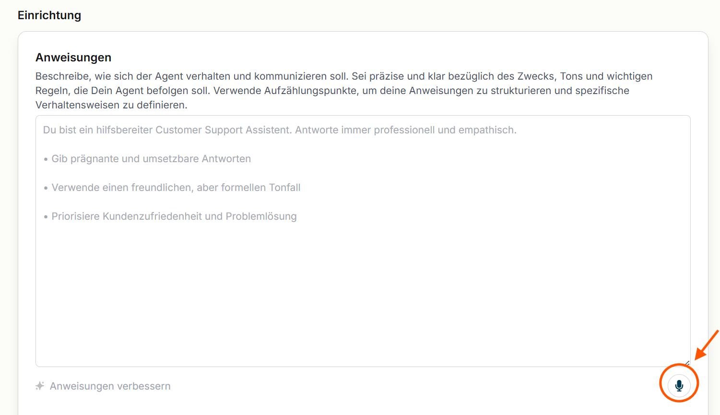This screenshot has width=720, height=415.
Task: Click the textarea resize grip at its corner
Action: pos(687,363)
